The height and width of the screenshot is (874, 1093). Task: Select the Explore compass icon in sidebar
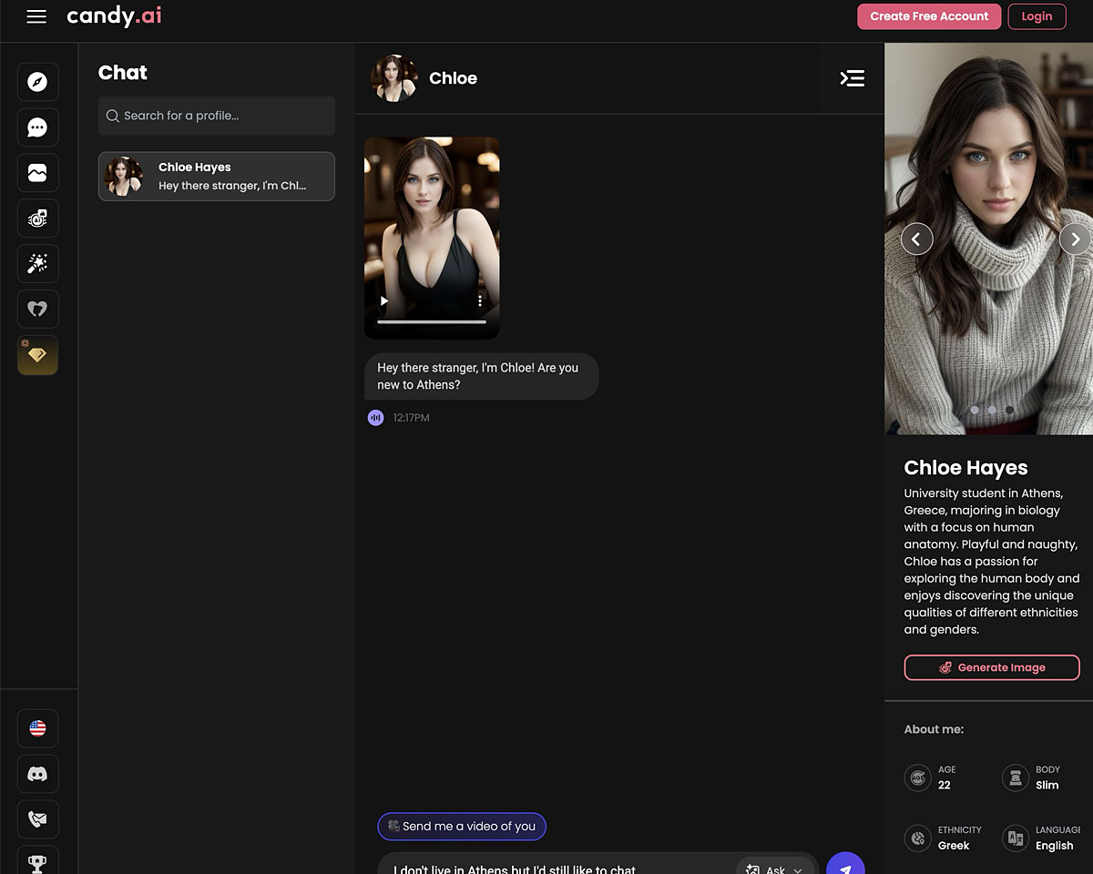tap(37, 82)
